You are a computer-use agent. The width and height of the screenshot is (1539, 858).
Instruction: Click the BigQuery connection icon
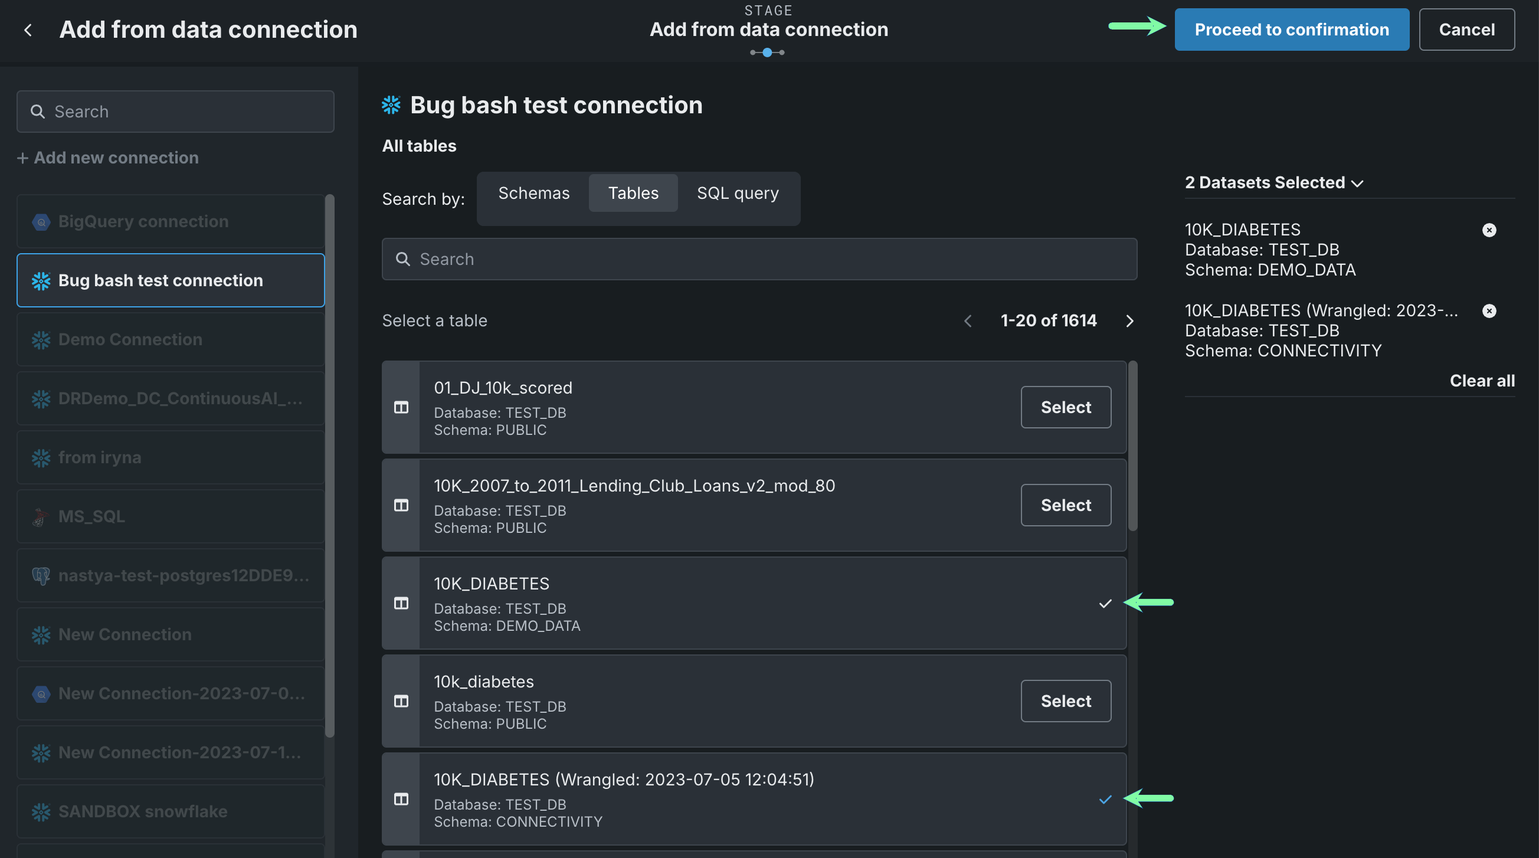pos(41,222)
